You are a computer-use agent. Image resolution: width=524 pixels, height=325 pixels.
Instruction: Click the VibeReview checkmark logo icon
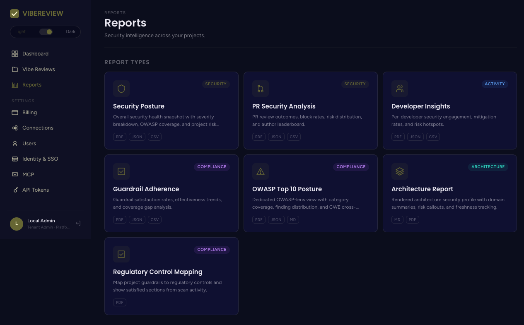(x=14, y=14)
